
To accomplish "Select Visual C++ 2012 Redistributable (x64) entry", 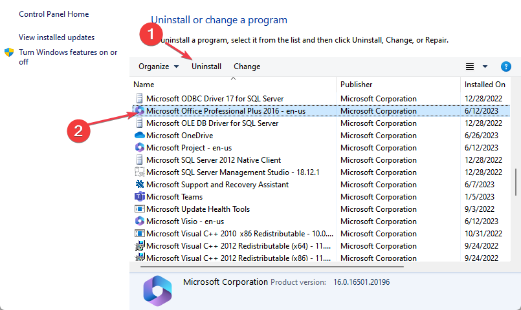I will pos(239,246).
